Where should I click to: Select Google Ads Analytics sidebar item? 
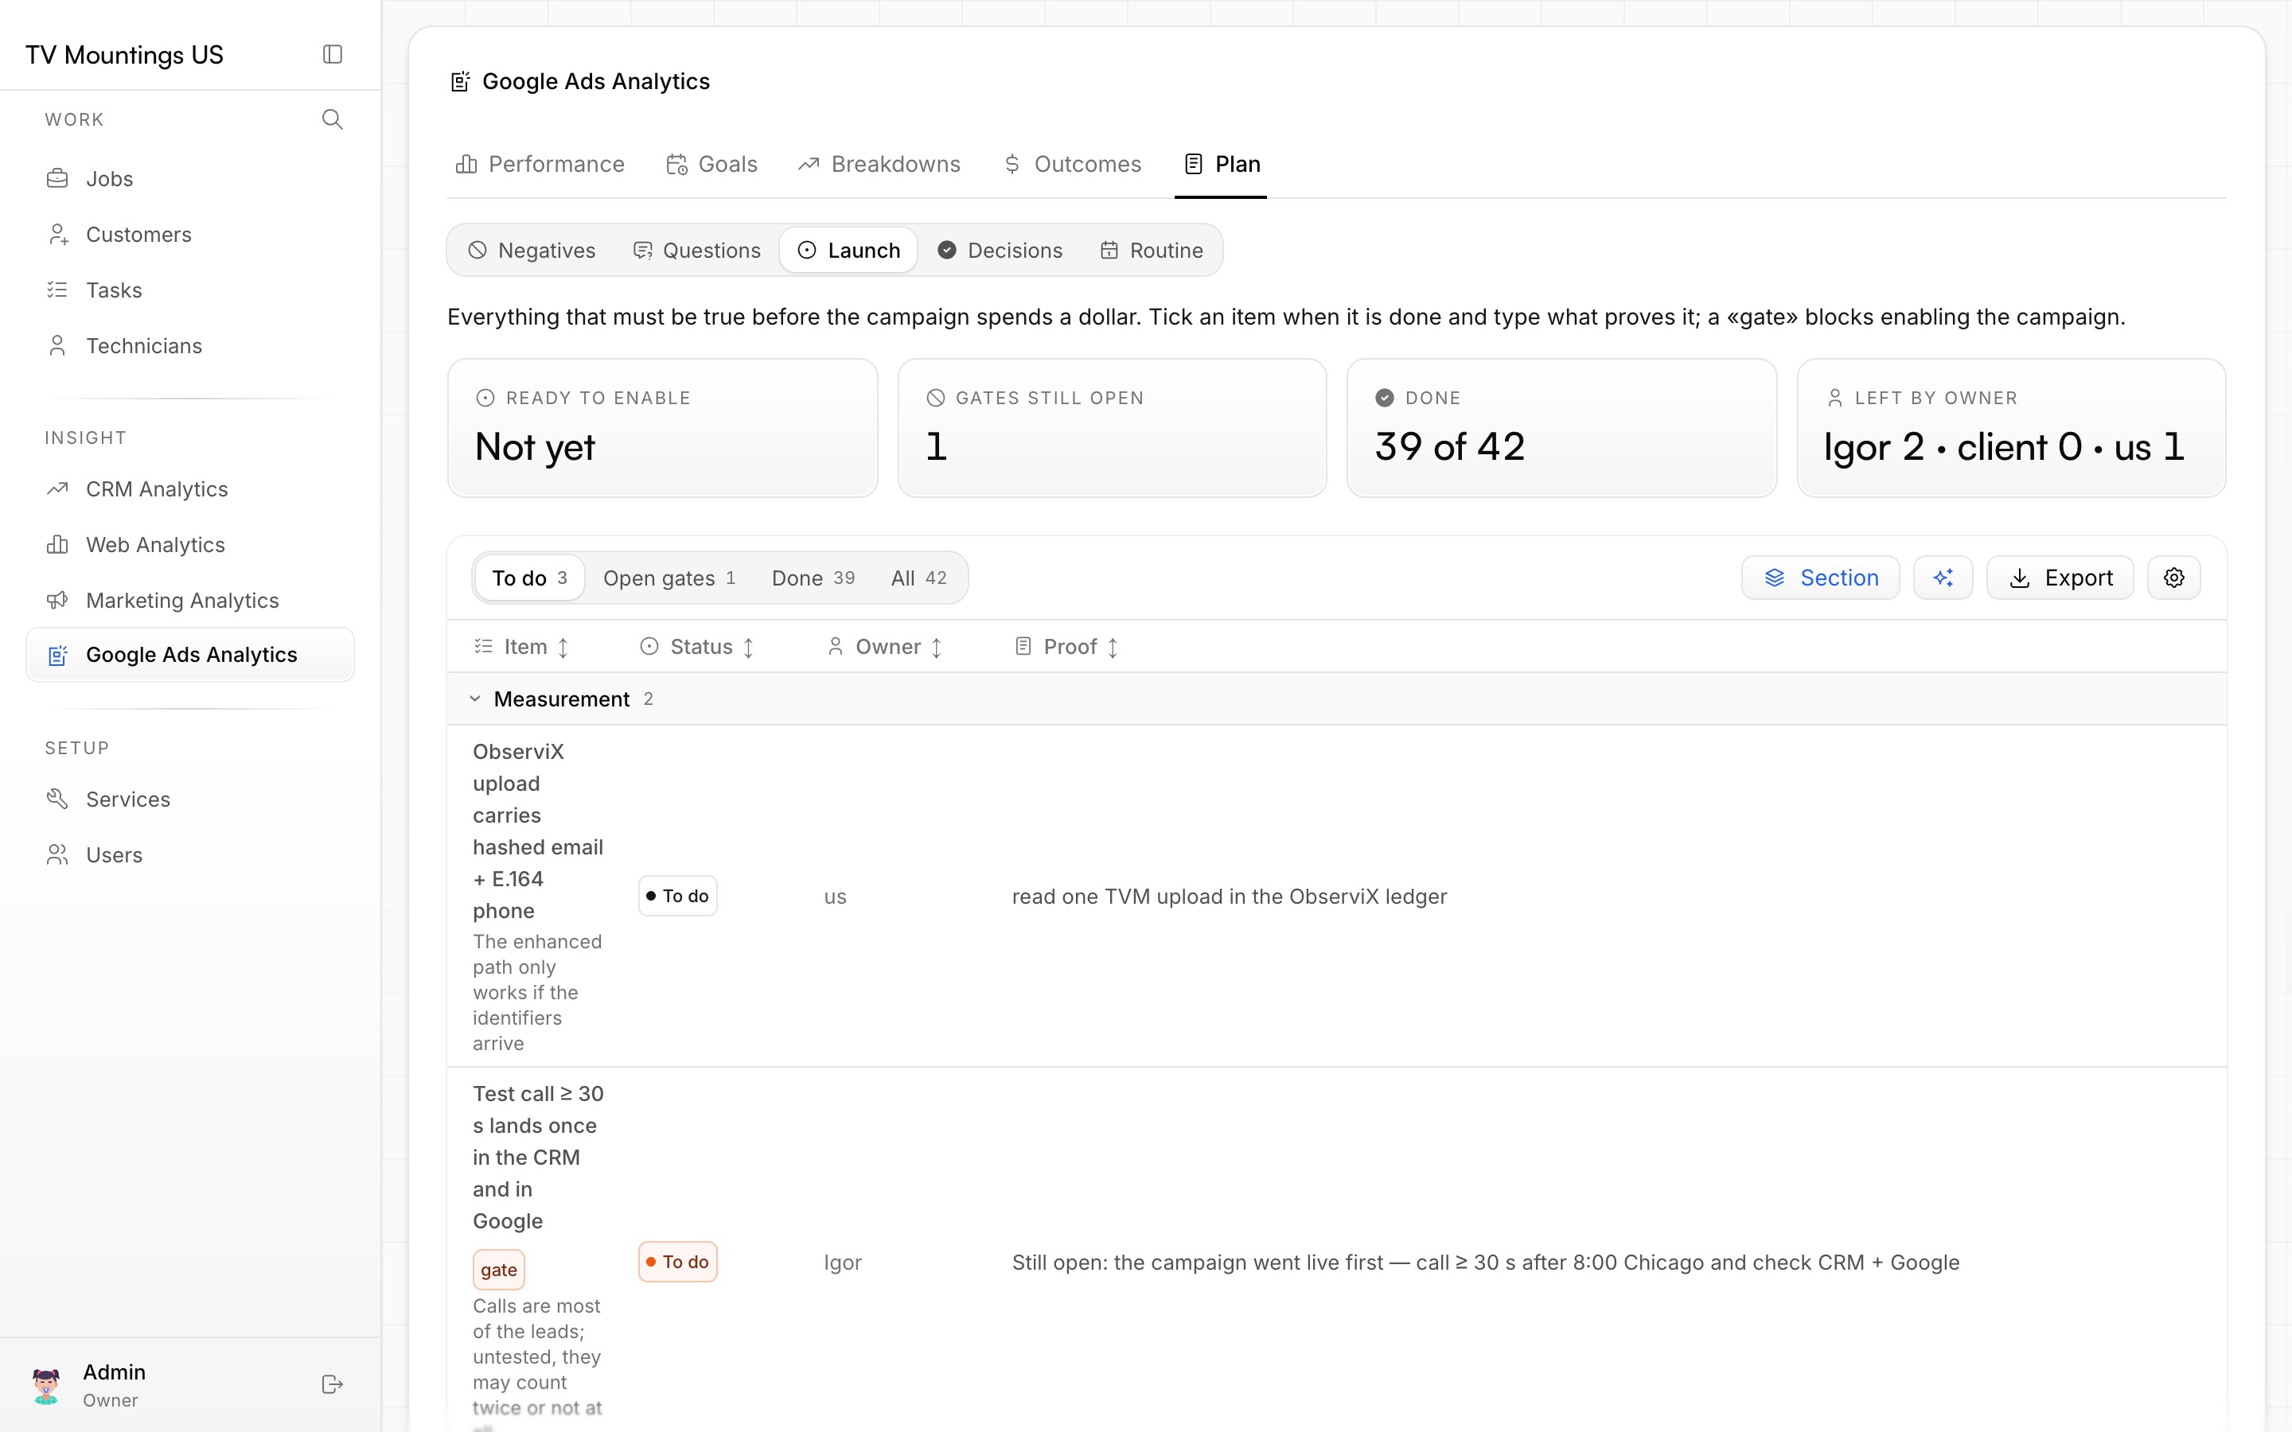click(x=189, y=655)
